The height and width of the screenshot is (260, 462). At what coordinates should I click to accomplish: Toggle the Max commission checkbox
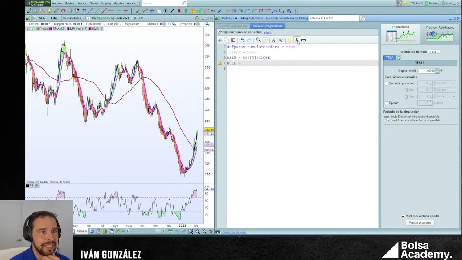point(406,96)
